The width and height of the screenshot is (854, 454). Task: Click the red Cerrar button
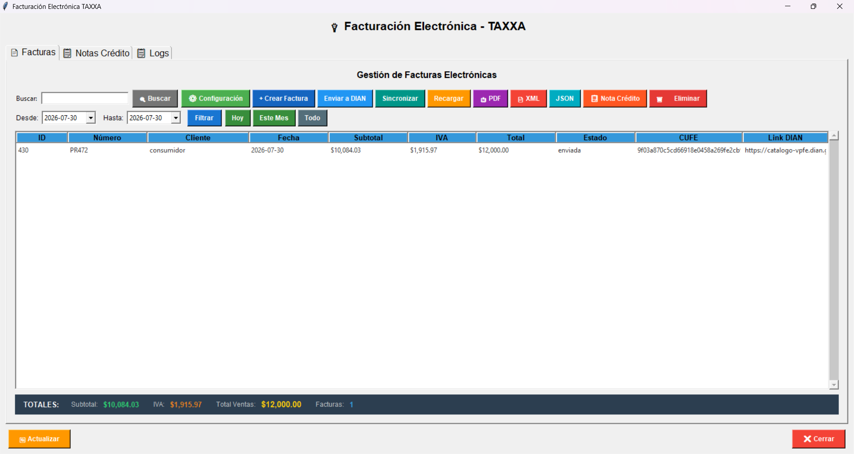tap(818, 439)
